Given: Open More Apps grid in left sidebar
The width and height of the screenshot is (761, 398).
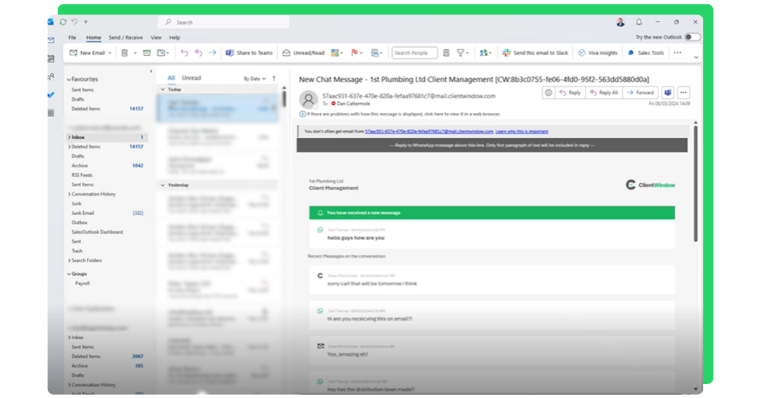Looking at the screenshot, I should pos(51,113).
